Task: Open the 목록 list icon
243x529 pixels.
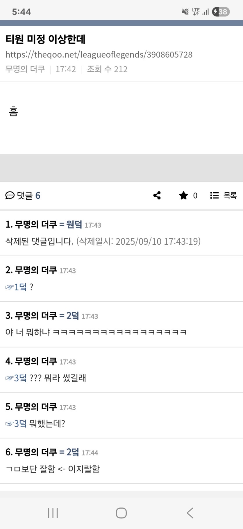Action: click(x=215, y=196)
